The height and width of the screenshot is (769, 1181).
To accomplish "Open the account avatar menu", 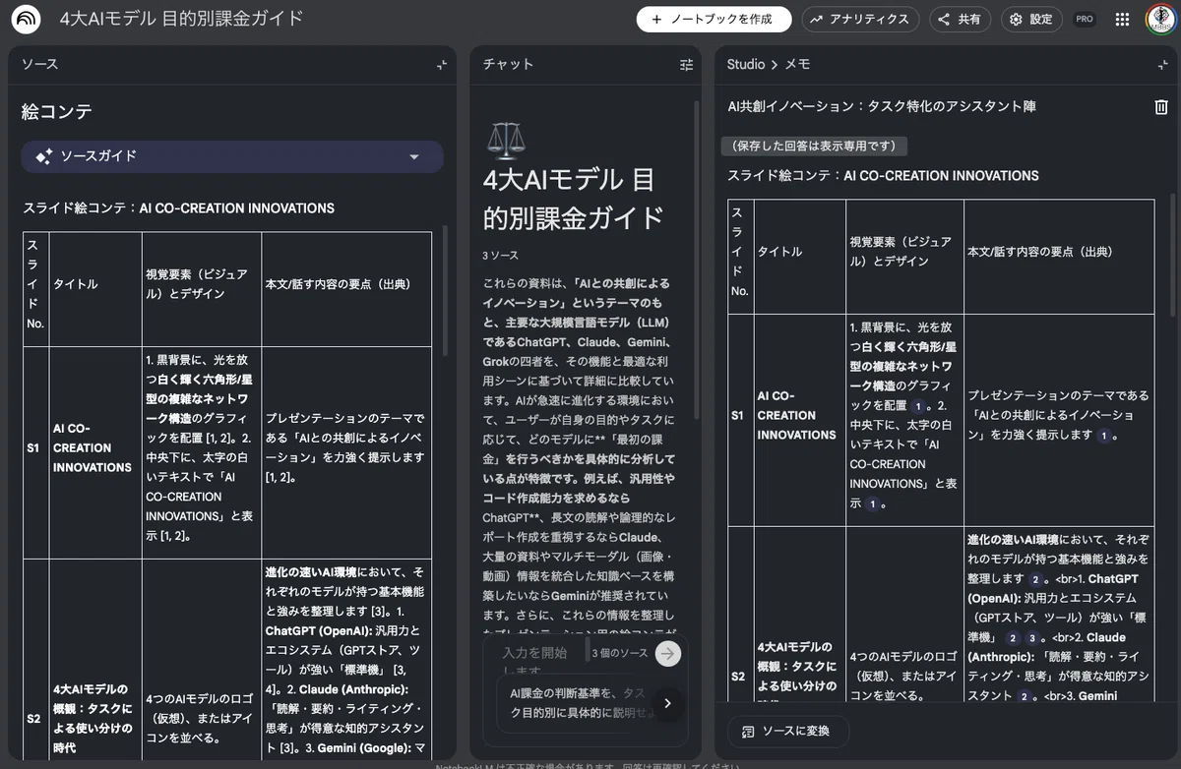I will (x=1160, y=19).
